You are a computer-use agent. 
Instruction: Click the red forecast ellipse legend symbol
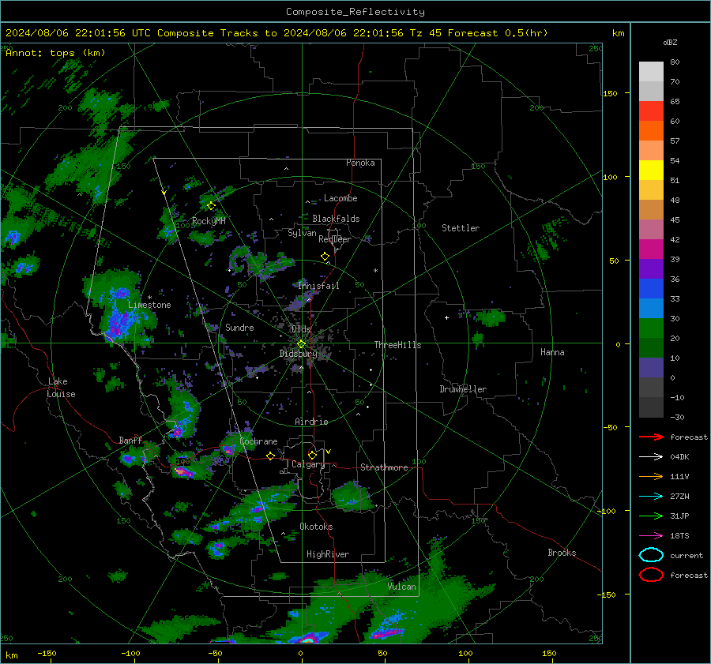point(651,575)
